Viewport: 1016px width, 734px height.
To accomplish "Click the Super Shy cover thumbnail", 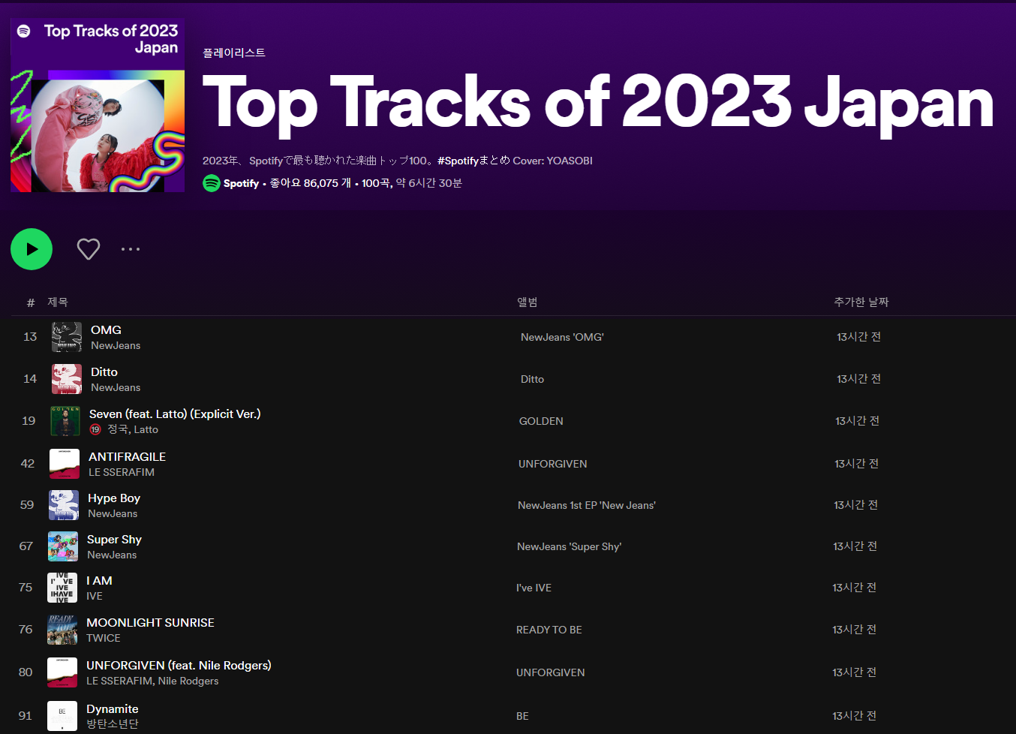I will tap(63, 546).
